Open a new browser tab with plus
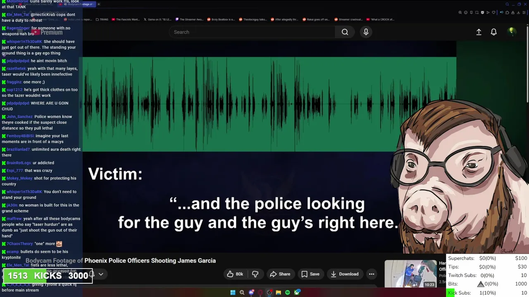 coord(99,4)
